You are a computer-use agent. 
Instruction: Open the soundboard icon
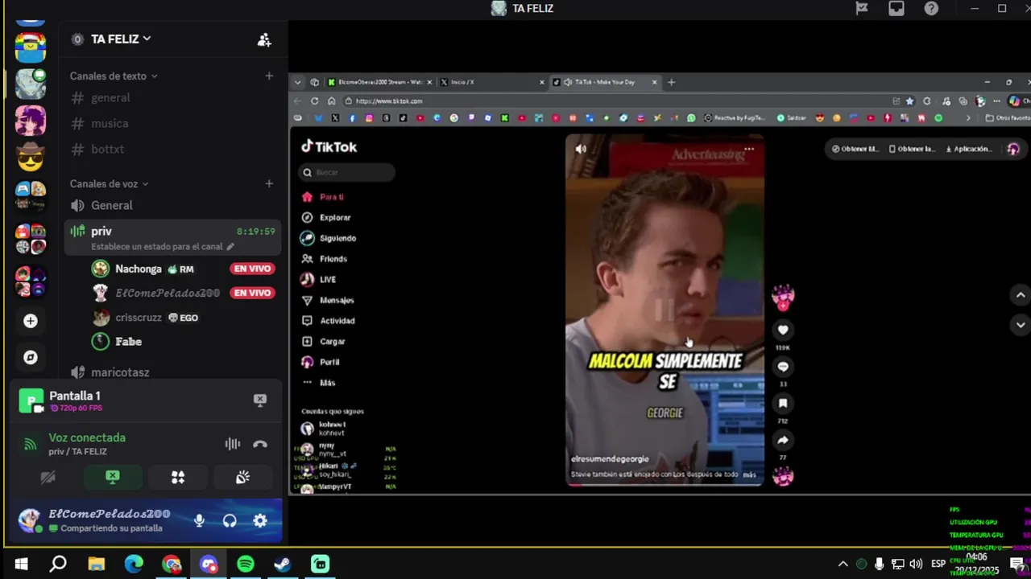(x=242, y=478)
